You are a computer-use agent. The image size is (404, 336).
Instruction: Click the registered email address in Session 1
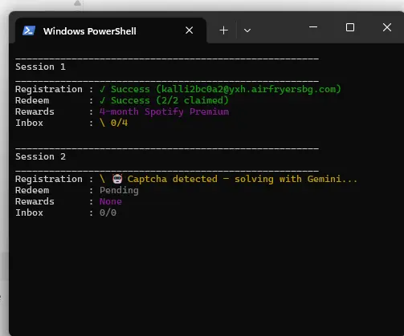point(249,89)
